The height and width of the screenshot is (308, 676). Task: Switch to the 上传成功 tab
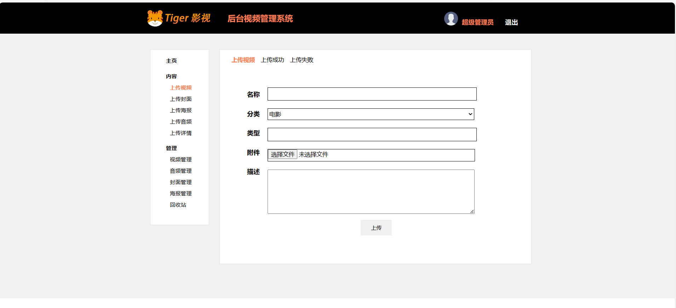click(x=273, y=60)
